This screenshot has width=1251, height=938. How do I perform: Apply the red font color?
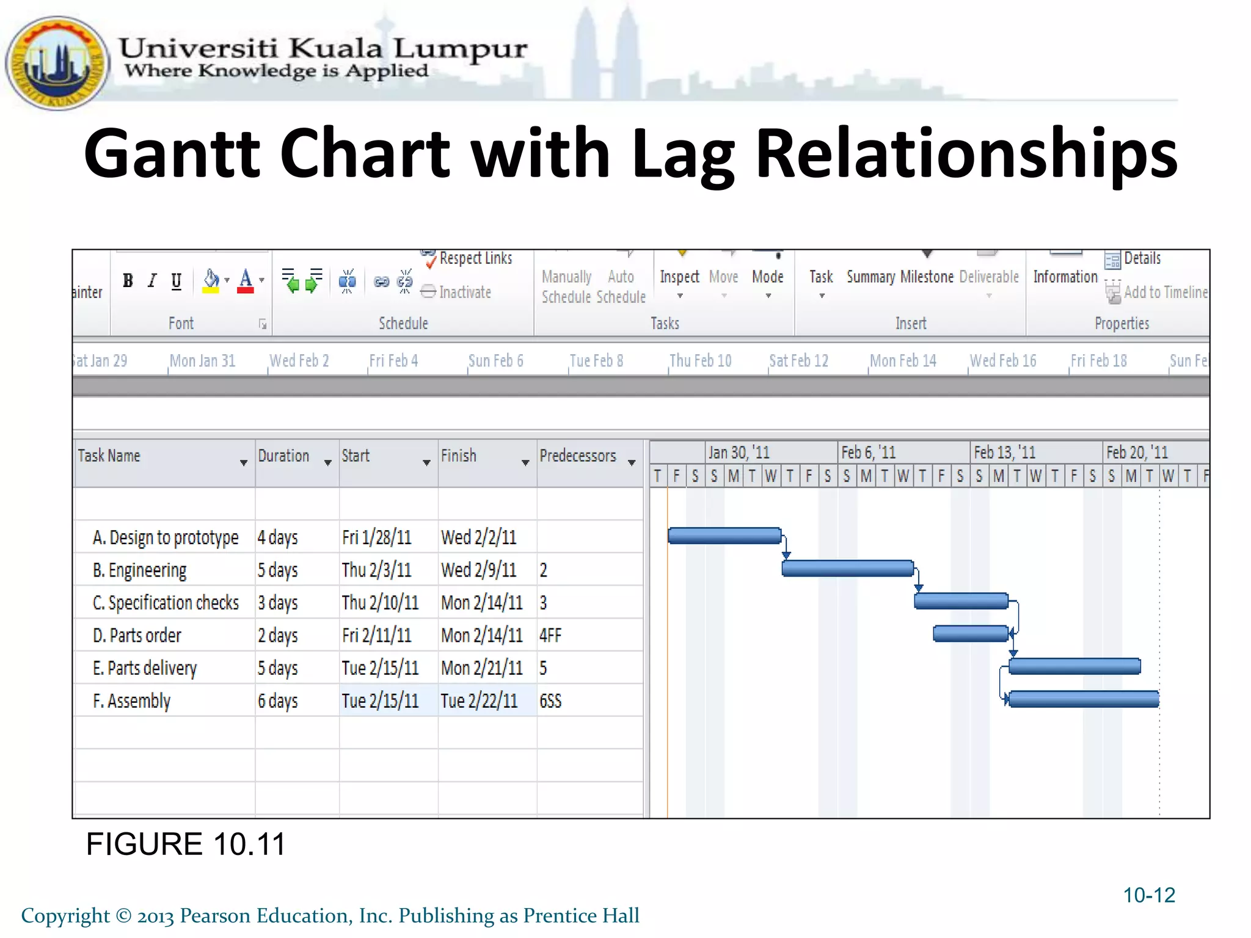tap(246, 282)
